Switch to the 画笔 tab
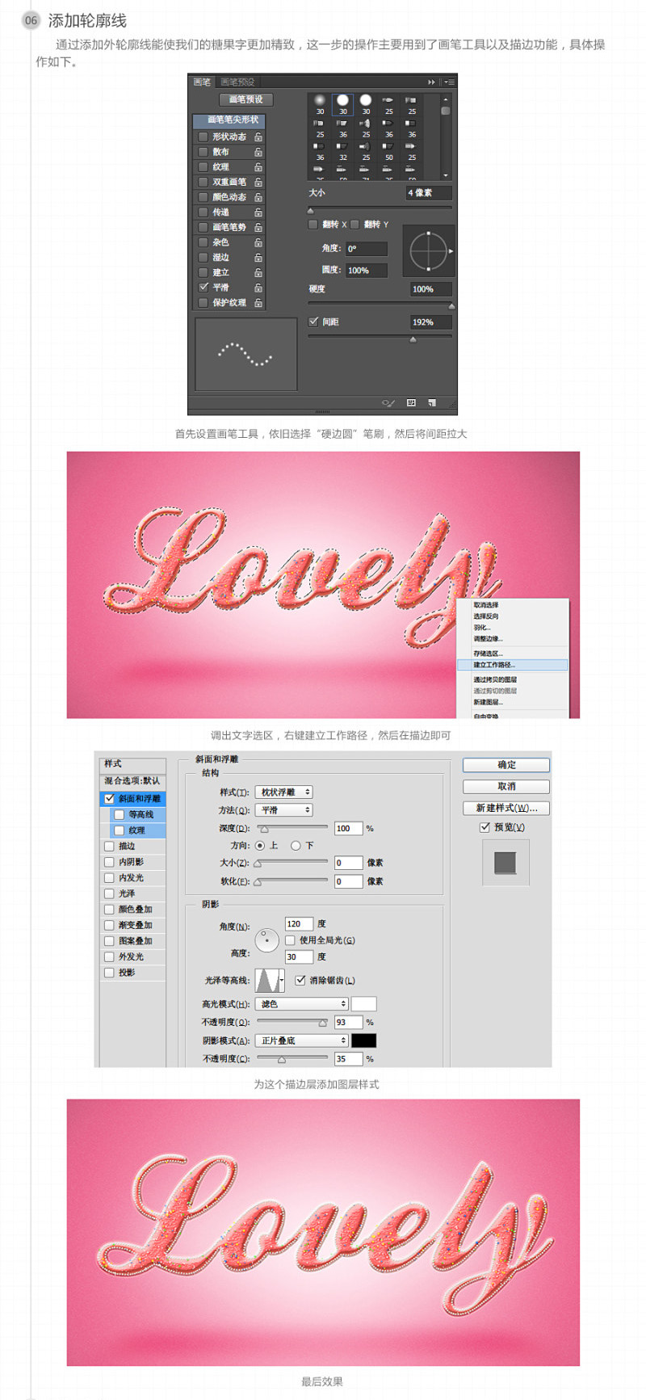Screen dimensions: 646x1400 pyautogui.click(x=202, y=82)
